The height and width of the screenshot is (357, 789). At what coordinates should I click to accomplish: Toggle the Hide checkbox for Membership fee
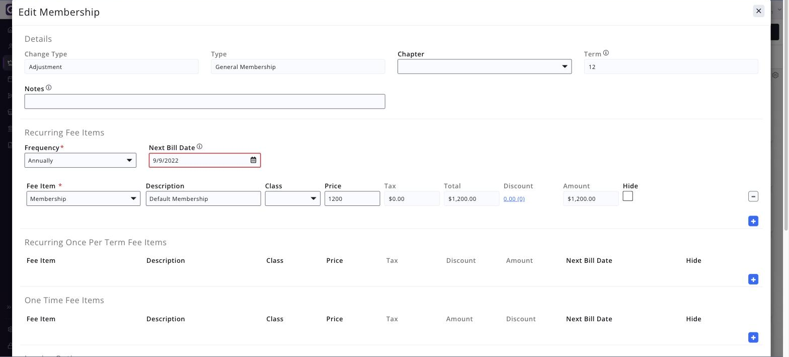tap(627, 196)
